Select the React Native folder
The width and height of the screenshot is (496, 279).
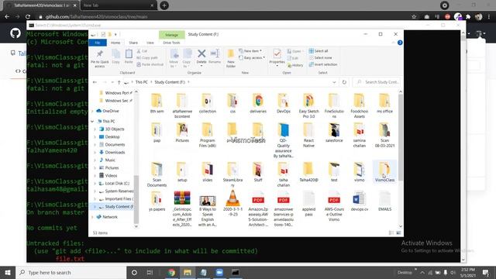tap(308, 135)
